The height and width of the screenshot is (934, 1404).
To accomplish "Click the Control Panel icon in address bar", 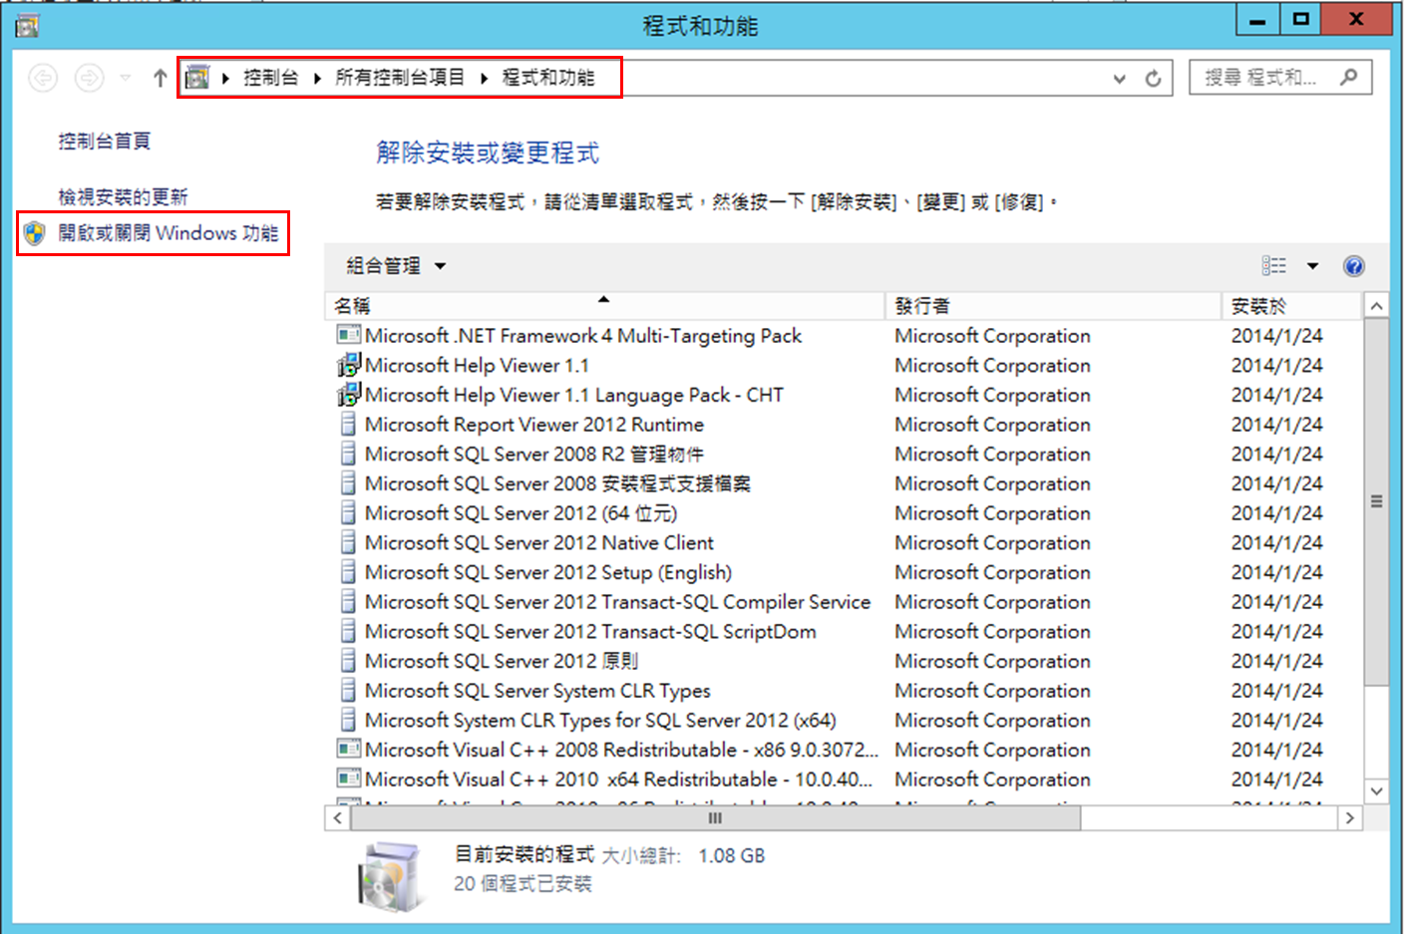I will point(197,78).
